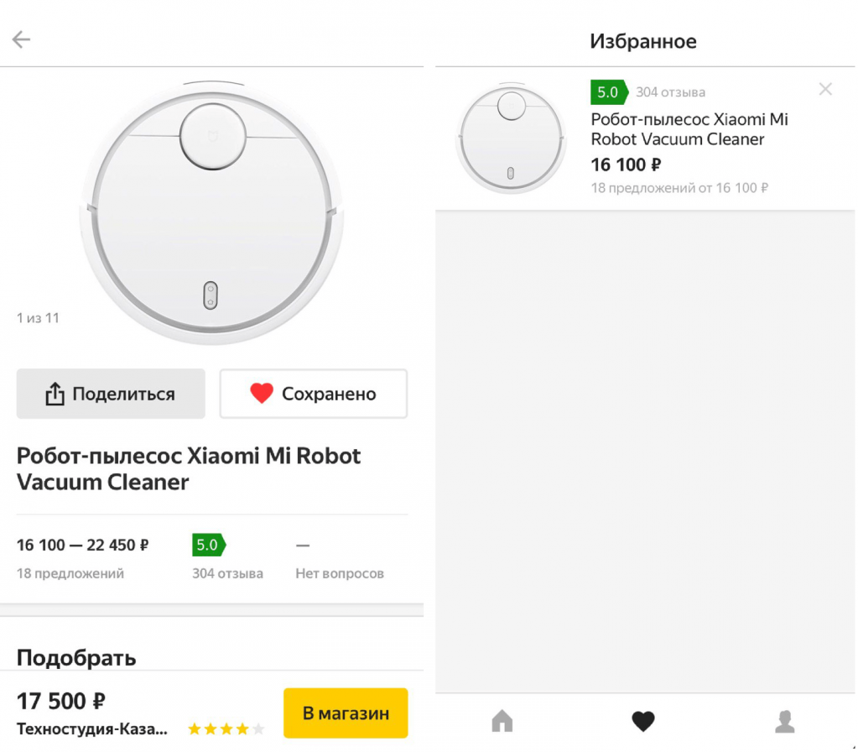The height and width of the screenshot is (752, 858).
Task: Open the favorites heart tab
Action: click(642, 721)
